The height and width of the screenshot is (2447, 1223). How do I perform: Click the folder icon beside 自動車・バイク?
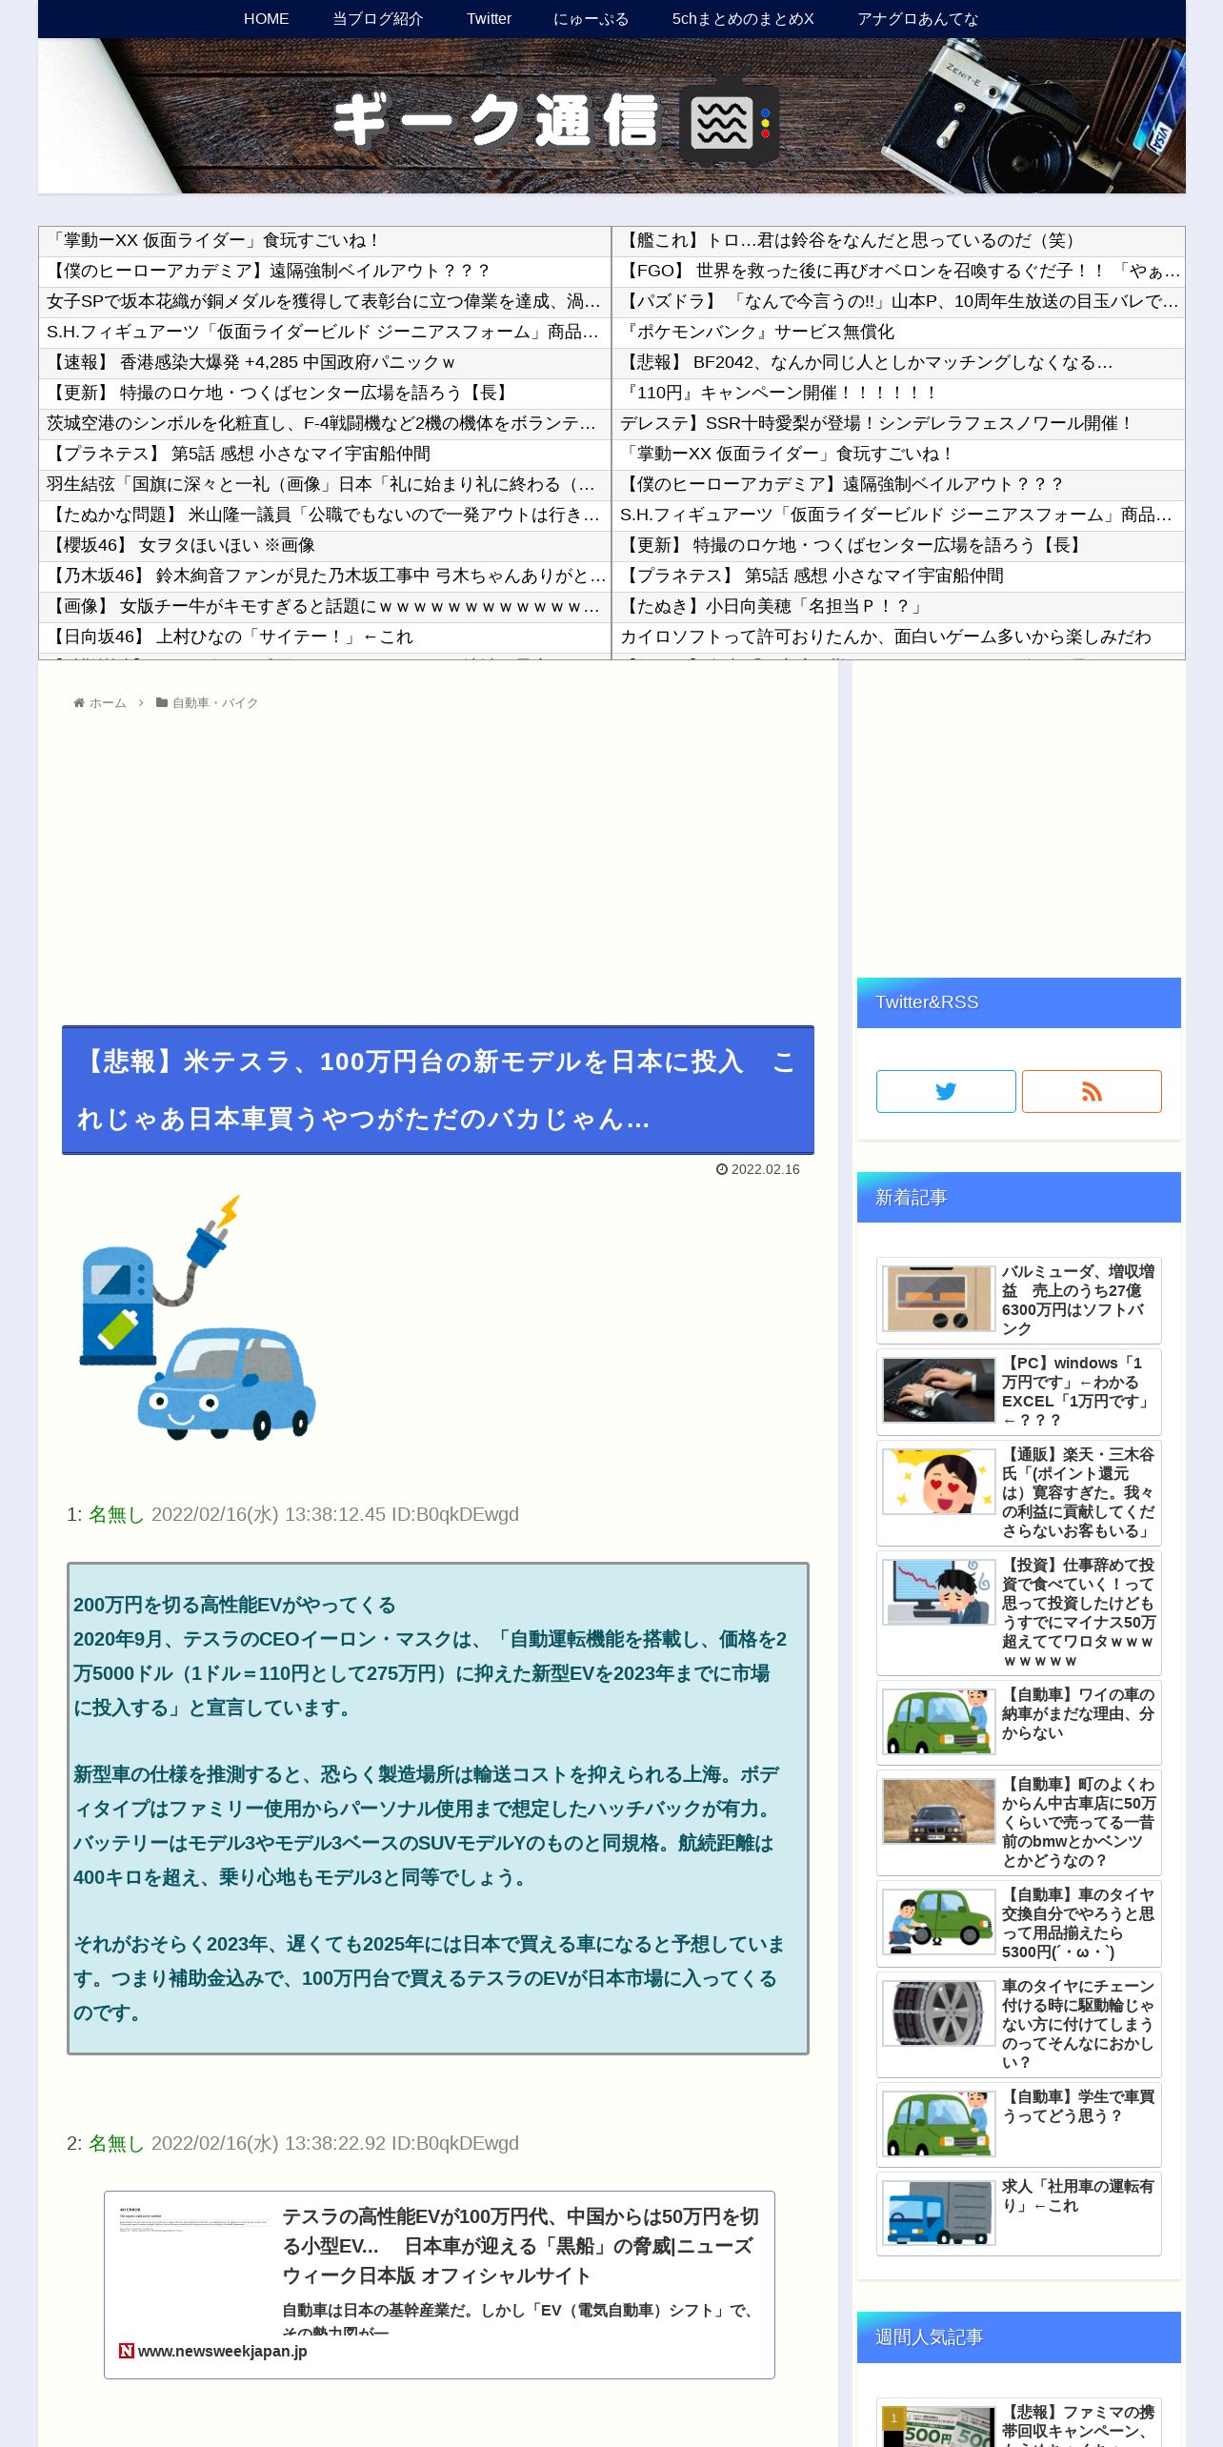[x=162, y=703]
